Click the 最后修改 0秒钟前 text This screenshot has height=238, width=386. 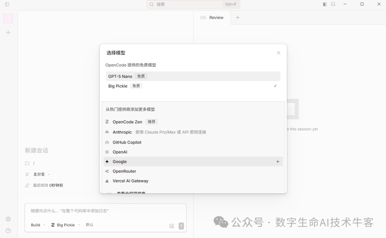[48, 185]
